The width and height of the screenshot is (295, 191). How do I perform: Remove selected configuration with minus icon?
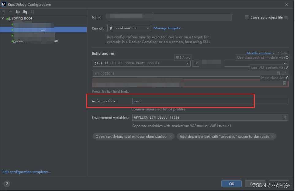coord(10,12)
